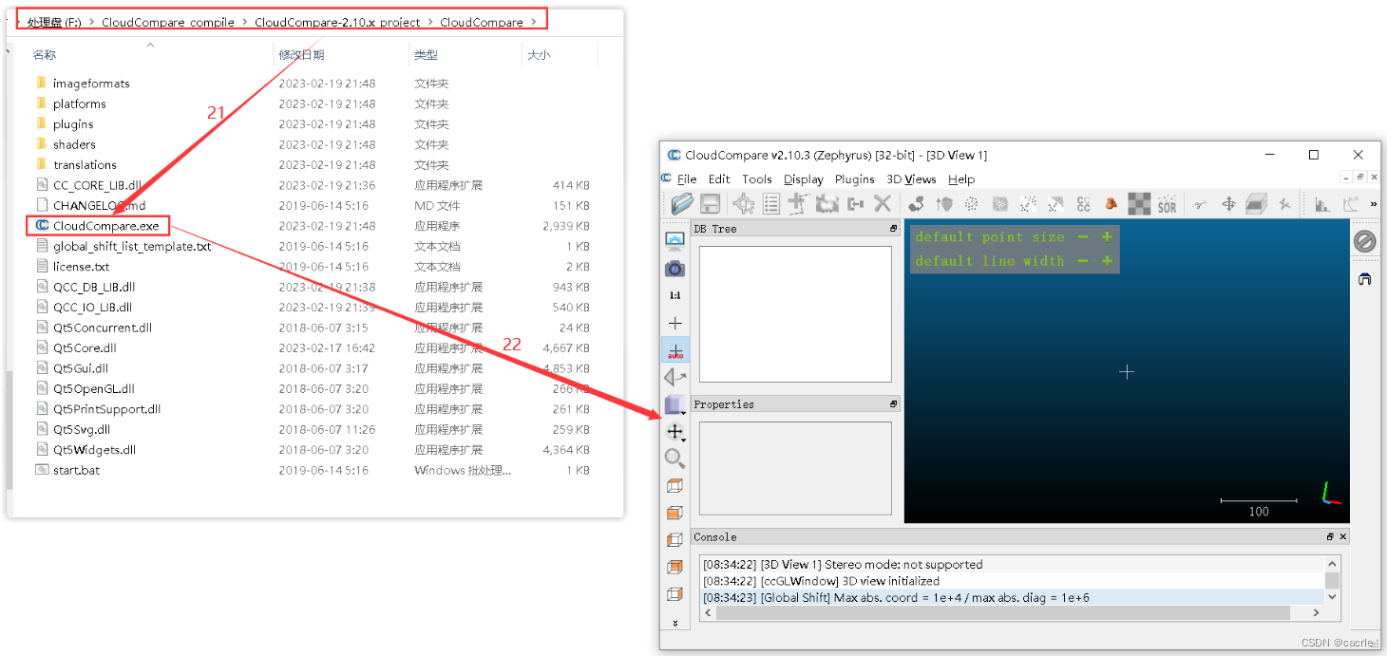Click CloudCompare_compile in Explorer breadcrumb
This screenshot has width=1387, height=656.
tap(168, 22)
